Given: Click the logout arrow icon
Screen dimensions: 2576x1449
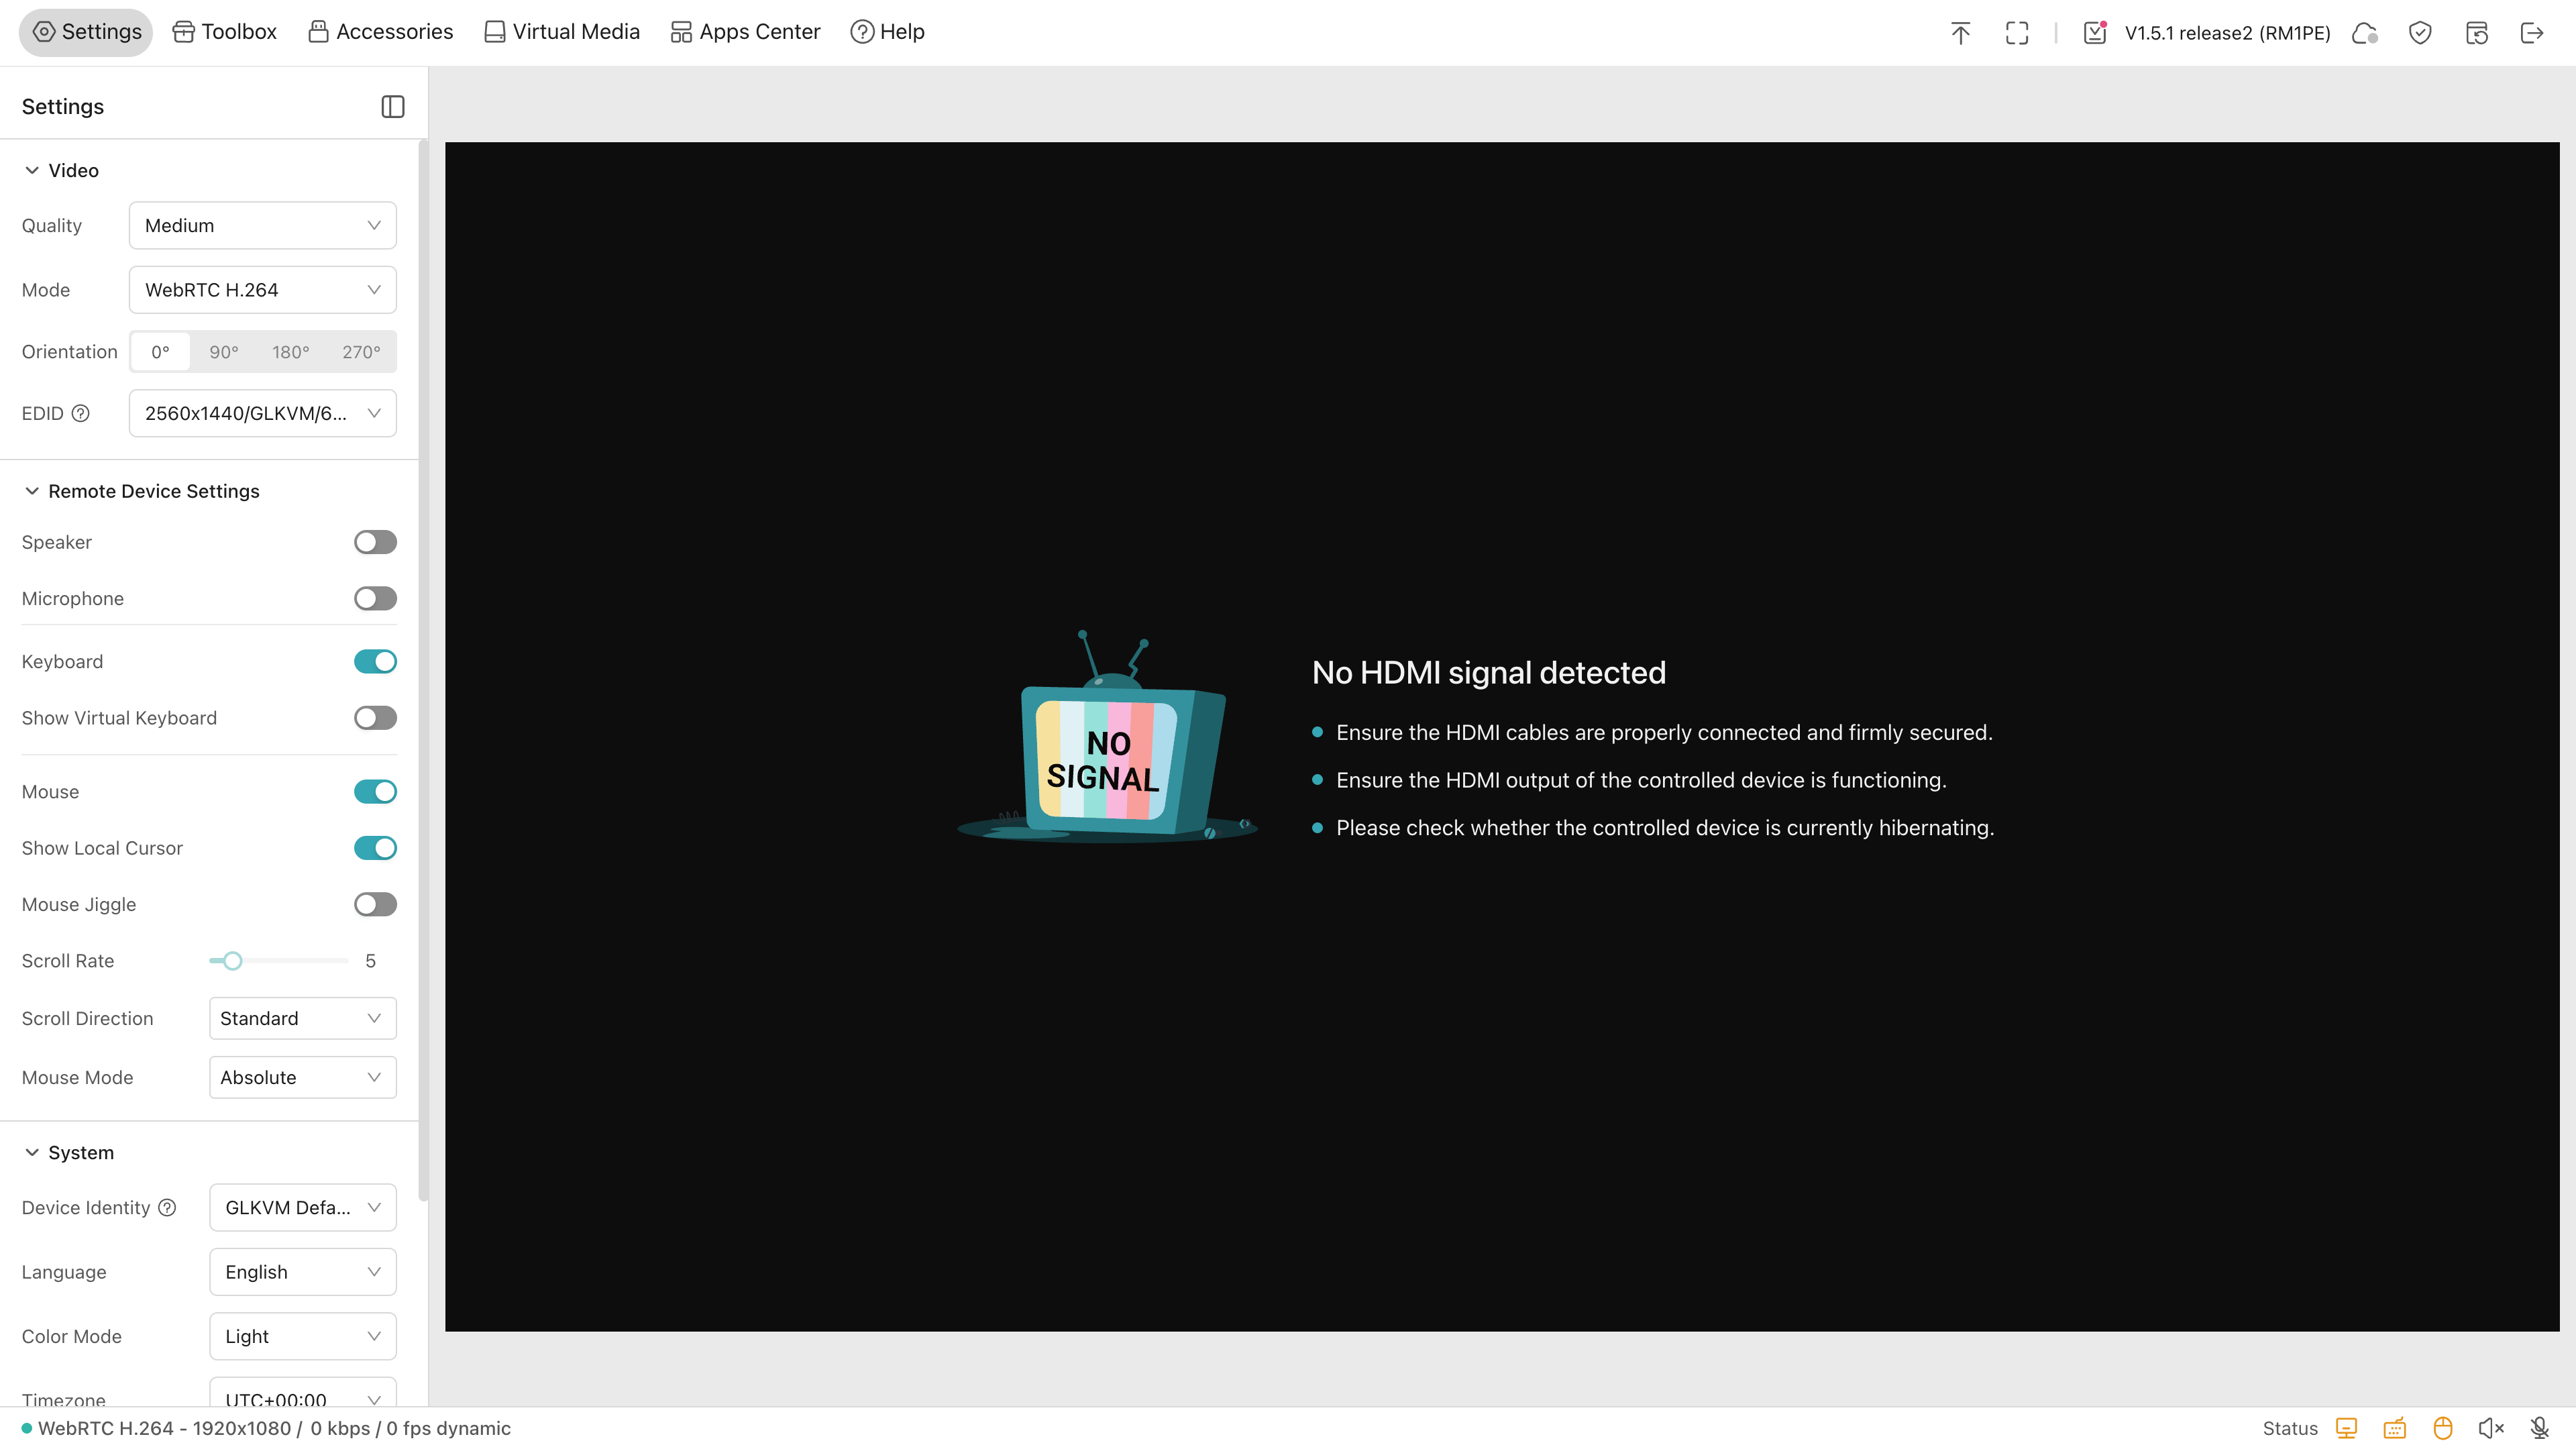Looking at the screenshot, I should pos(2531,33).
